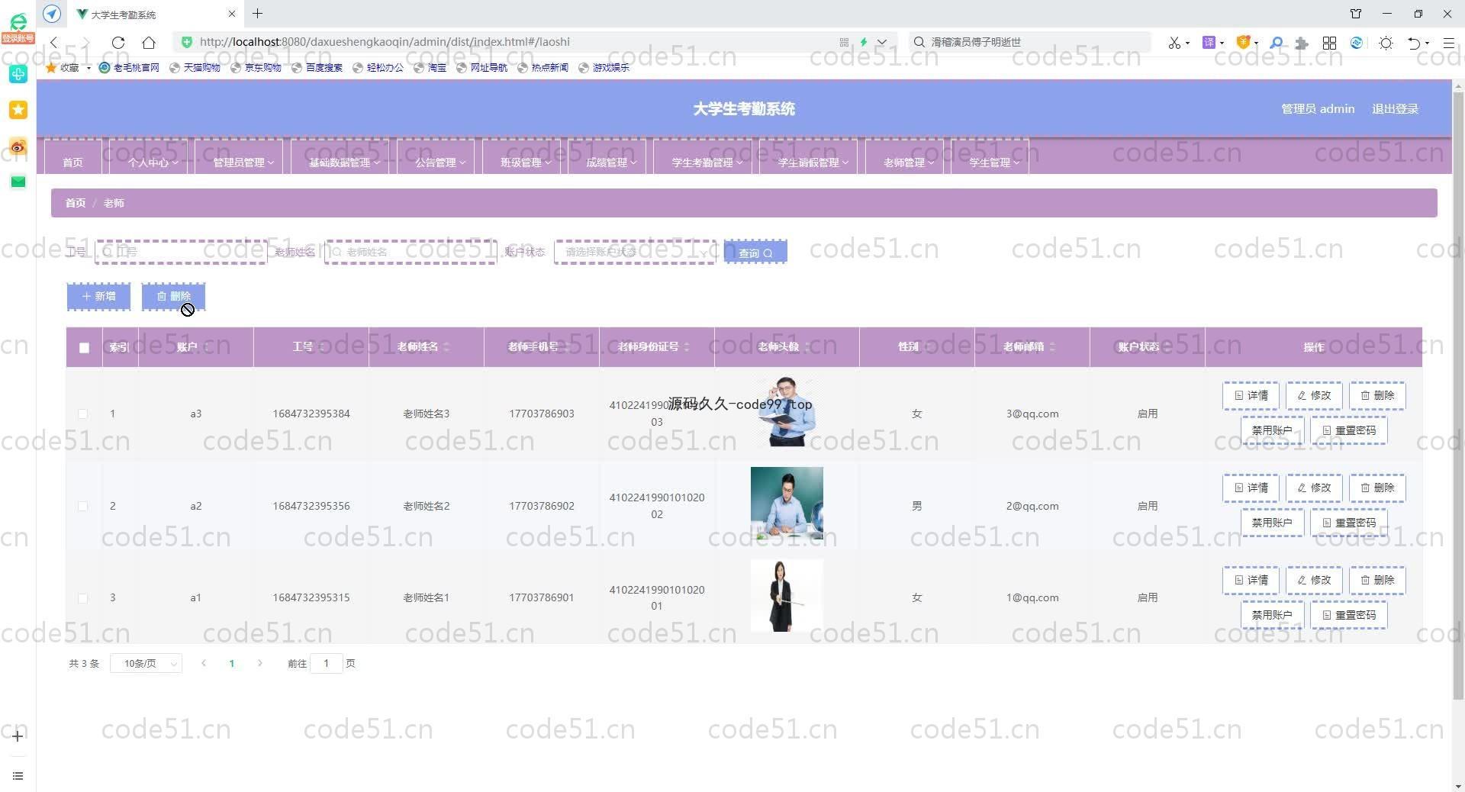
Task: Open the apps grid icon in toolbar
Action: pos(1329,43)
